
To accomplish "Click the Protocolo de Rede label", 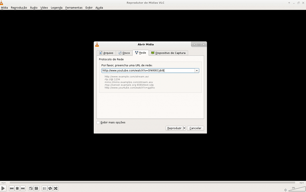I will coord(111,59).
